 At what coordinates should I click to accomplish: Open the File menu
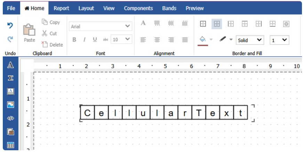11,8
